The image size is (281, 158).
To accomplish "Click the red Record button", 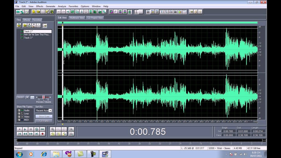I will tap(43, 134).
